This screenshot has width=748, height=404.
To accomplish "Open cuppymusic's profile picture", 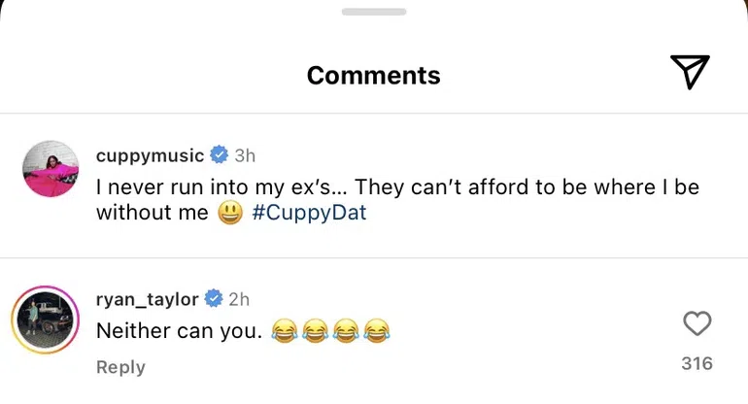I will [x=51, y=168].
